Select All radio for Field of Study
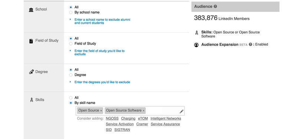The height and width of the screenshot is (139, 297). point(71,39)
